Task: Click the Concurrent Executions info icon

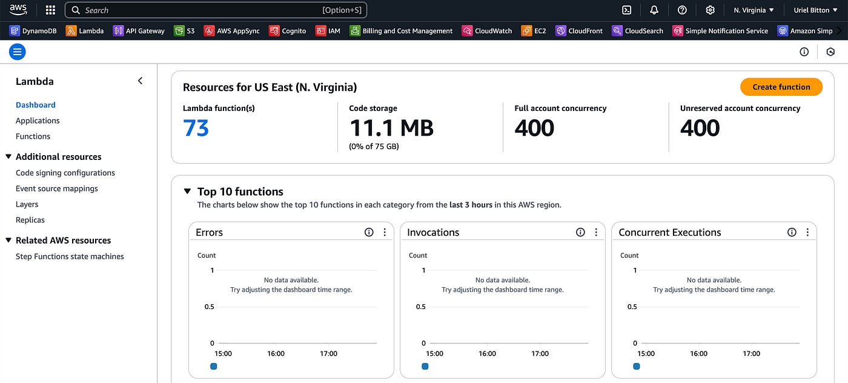Action: pos(792,232)
